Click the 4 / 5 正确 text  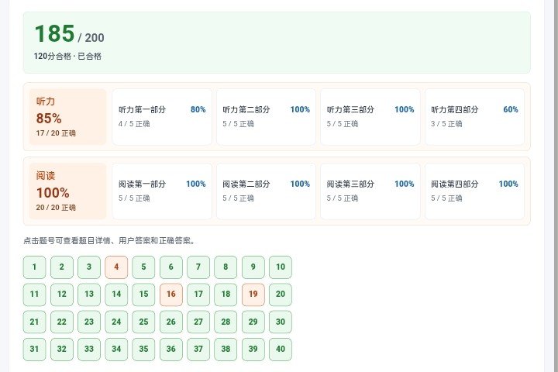[x=134, y=124]
